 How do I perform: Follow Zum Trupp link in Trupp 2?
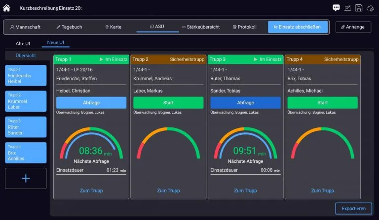pos(168,190)
